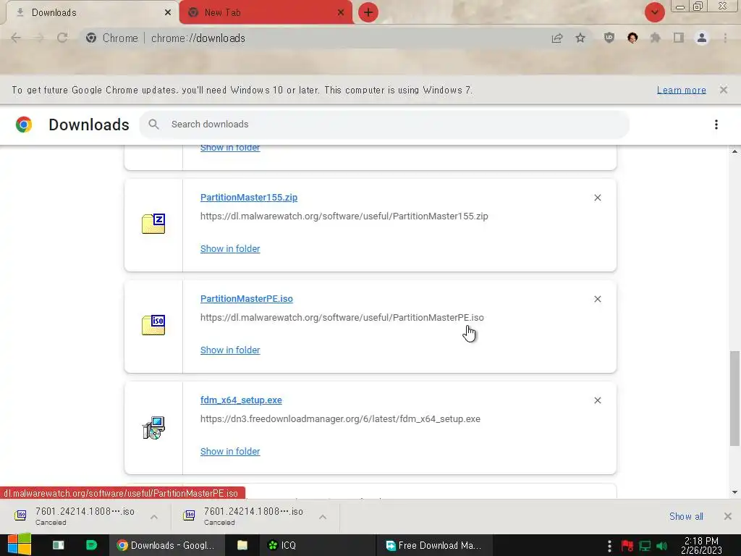This screenshot has height=556, width=741.
Task: Expand second canceled iso download options
Action: point(323,517)
